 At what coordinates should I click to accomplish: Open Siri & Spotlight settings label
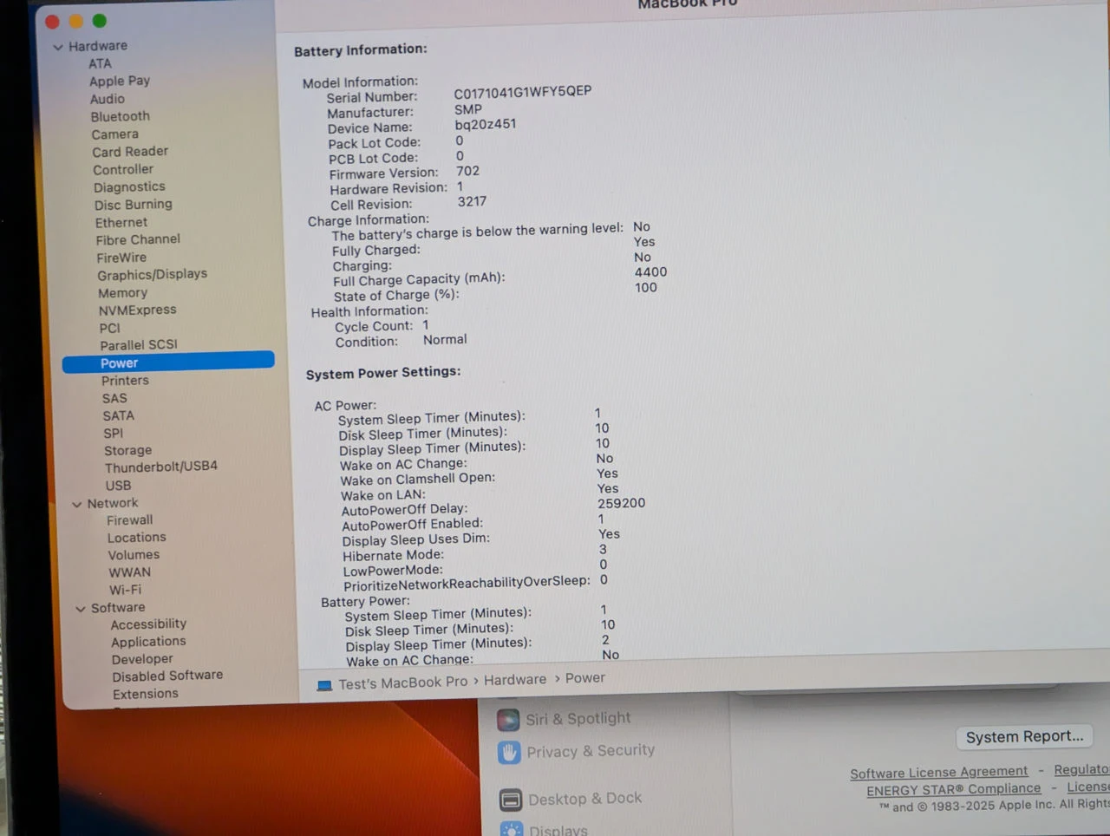(578, 718)
